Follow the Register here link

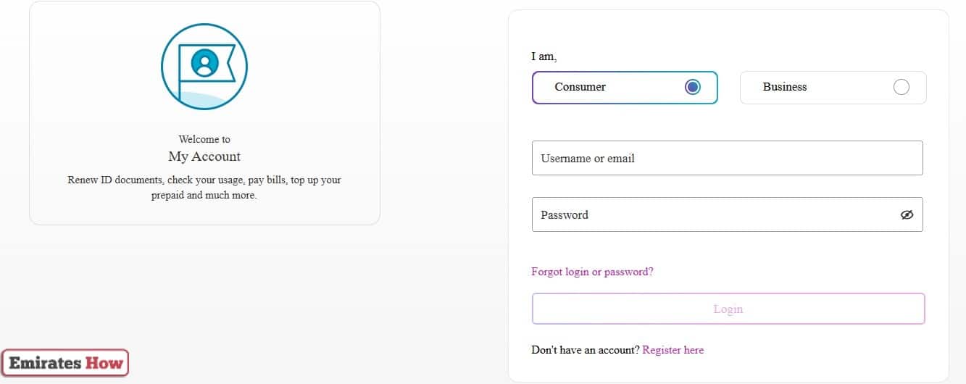(673, 350)
